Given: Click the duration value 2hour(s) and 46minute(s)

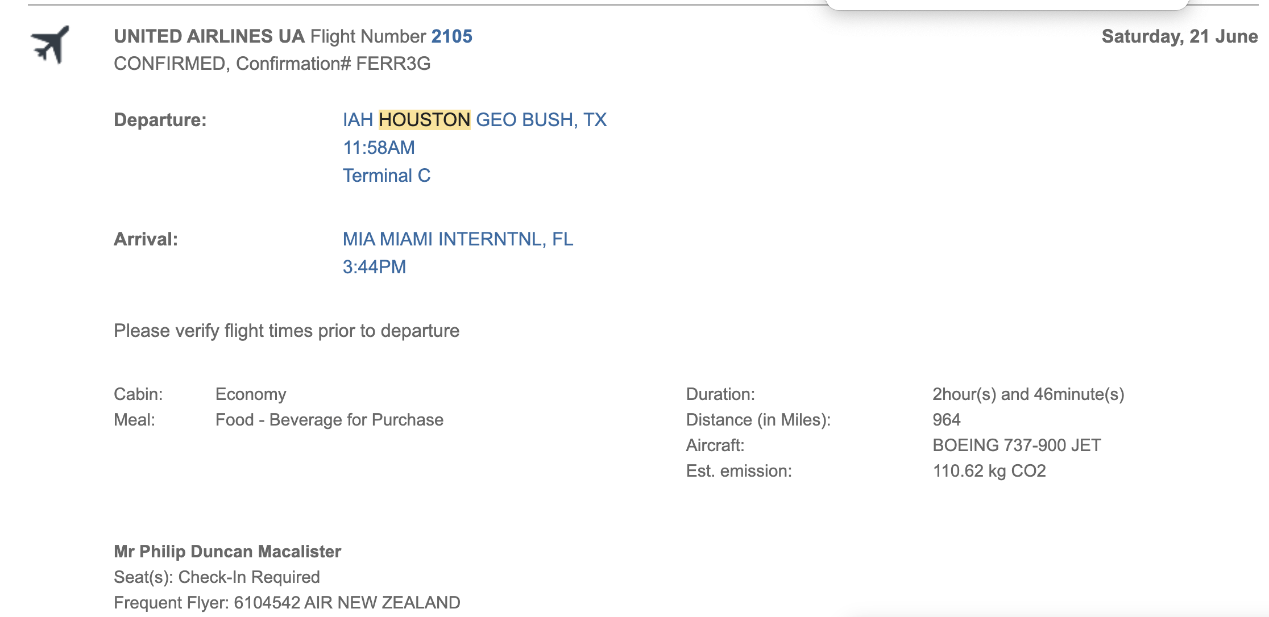Looking at the screenshot, I should 1028,394.
